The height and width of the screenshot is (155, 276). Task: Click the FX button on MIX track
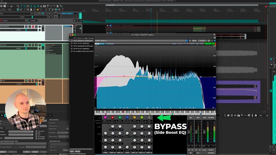43,81
